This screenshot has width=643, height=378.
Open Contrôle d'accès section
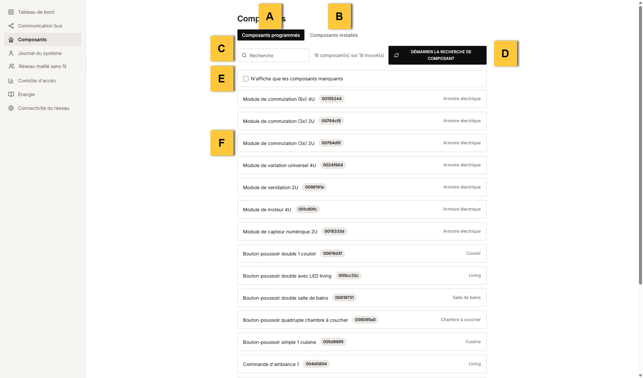(43, 81)
